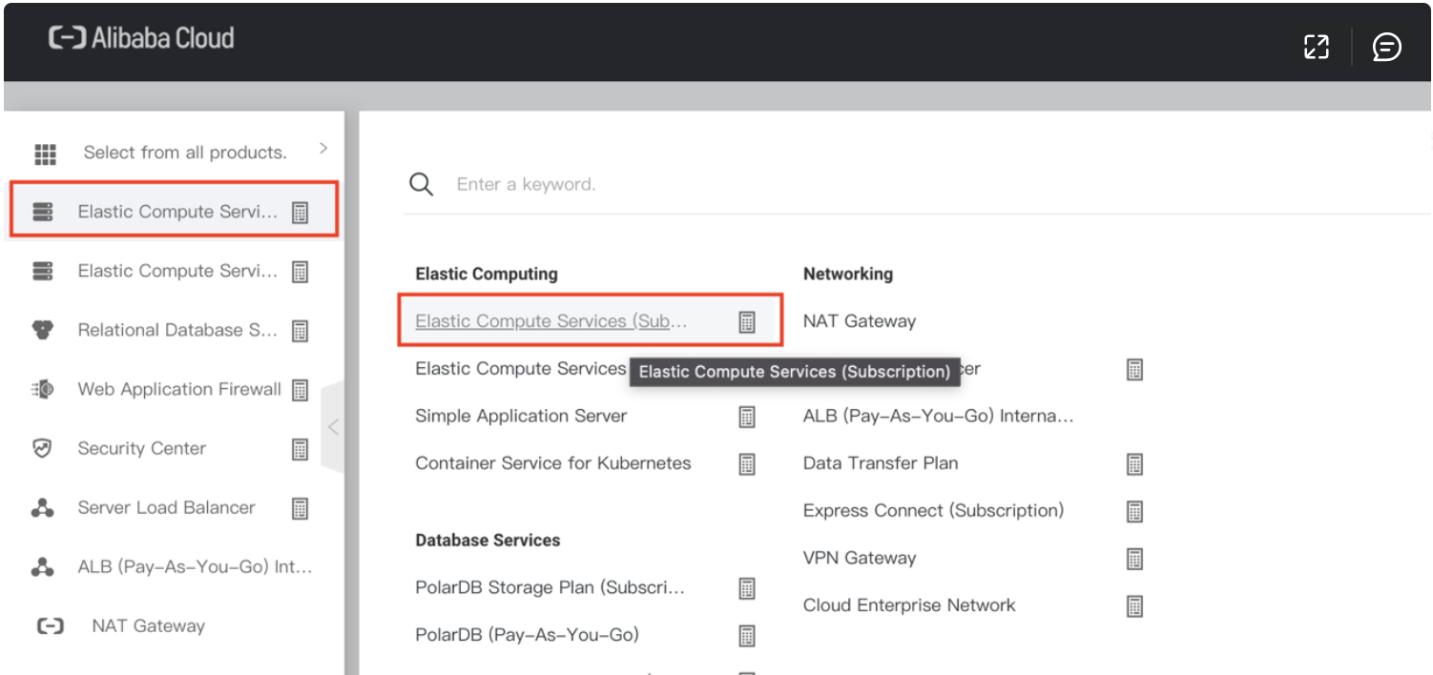Collapse the sidebar using its edge chevron
The image size is (1433, 675).
334,427
